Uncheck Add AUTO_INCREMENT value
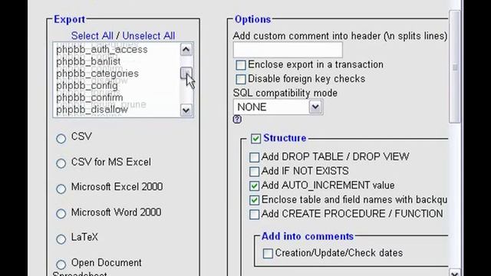Viewport: 491px width, 276px height. (x=254, y=186)
